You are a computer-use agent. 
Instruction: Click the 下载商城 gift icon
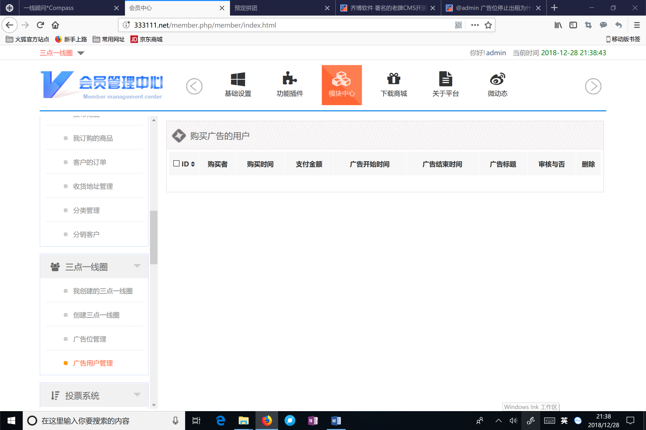point(393,79)
